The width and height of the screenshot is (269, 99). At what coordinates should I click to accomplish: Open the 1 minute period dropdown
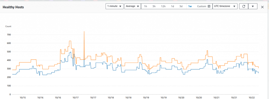pos(115,6)
